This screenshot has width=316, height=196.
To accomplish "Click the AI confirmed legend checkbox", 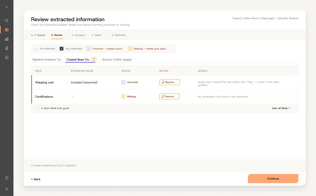I will 36,48.
